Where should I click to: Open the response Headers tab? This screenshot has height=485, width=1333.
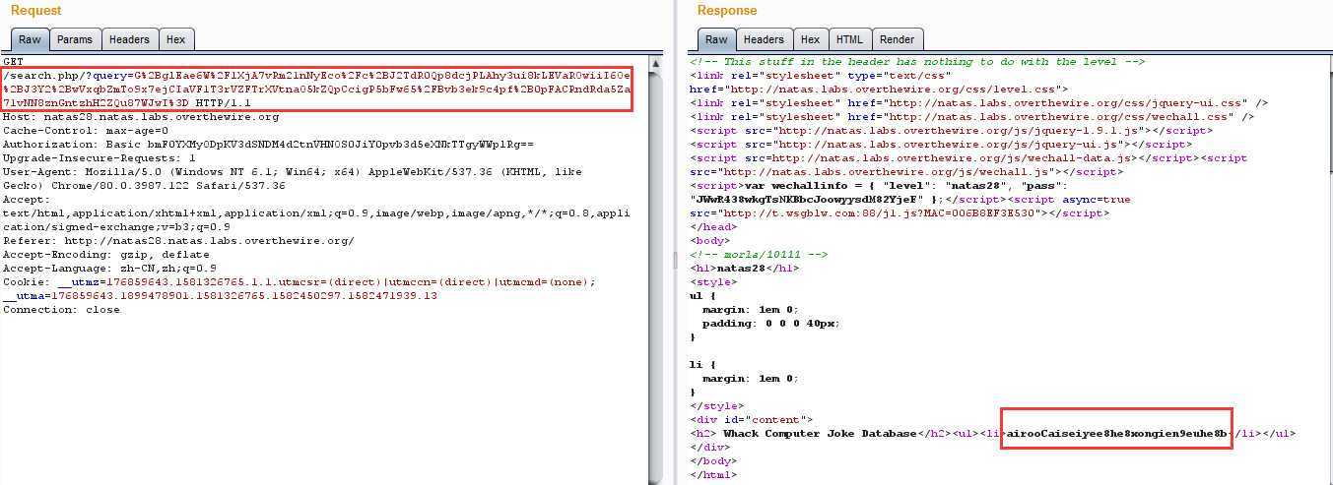pos(764,39)
